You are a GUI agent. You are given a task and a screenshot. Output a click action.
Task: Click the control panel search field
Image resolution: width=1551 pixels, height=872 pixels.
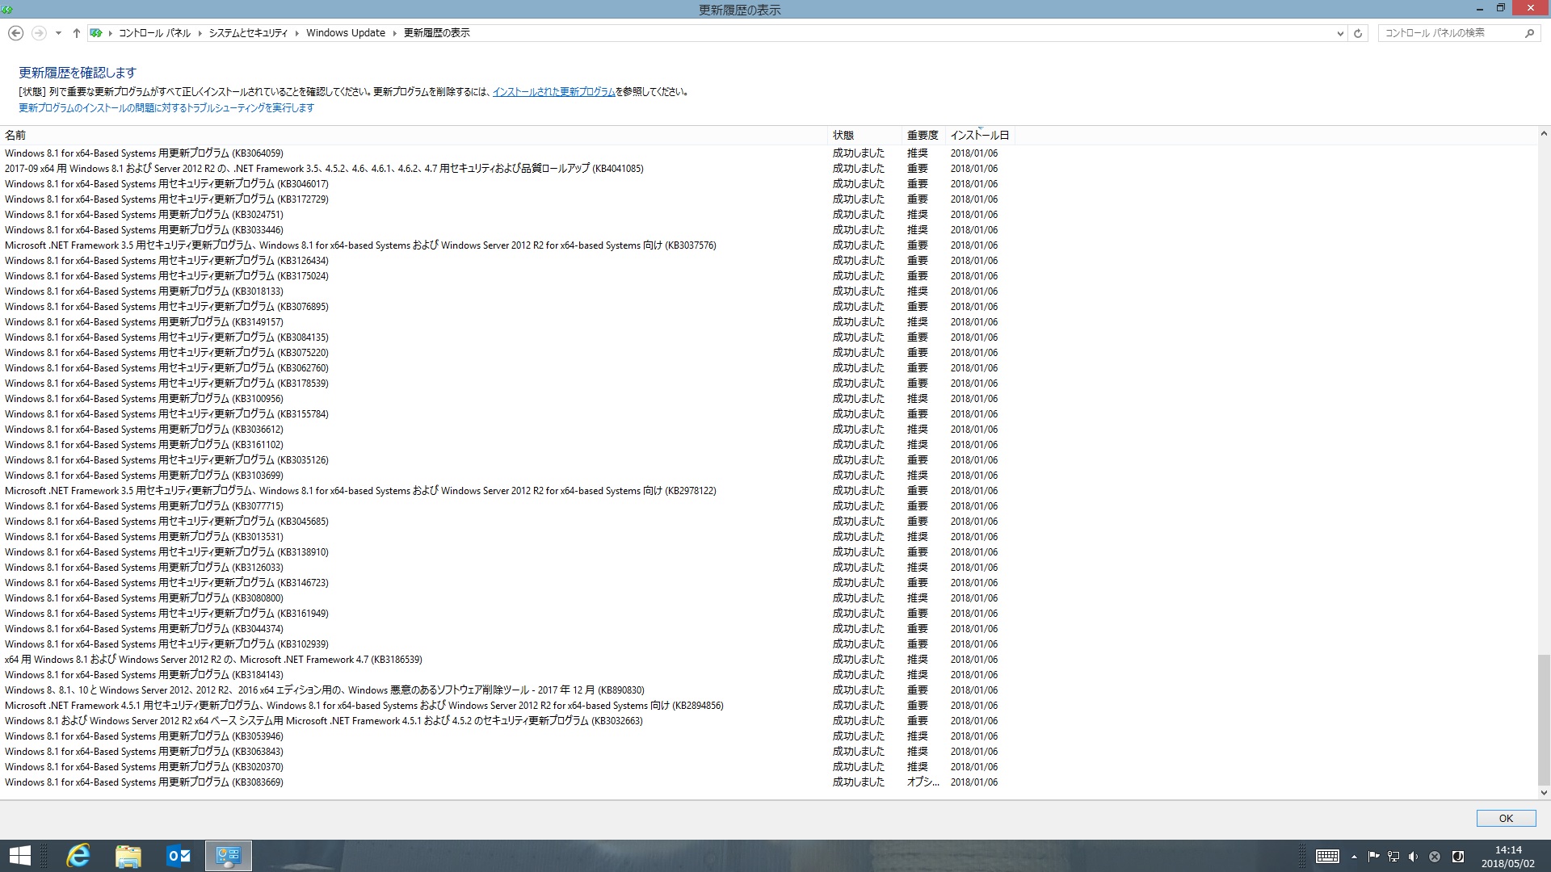tap(1446, 33)
